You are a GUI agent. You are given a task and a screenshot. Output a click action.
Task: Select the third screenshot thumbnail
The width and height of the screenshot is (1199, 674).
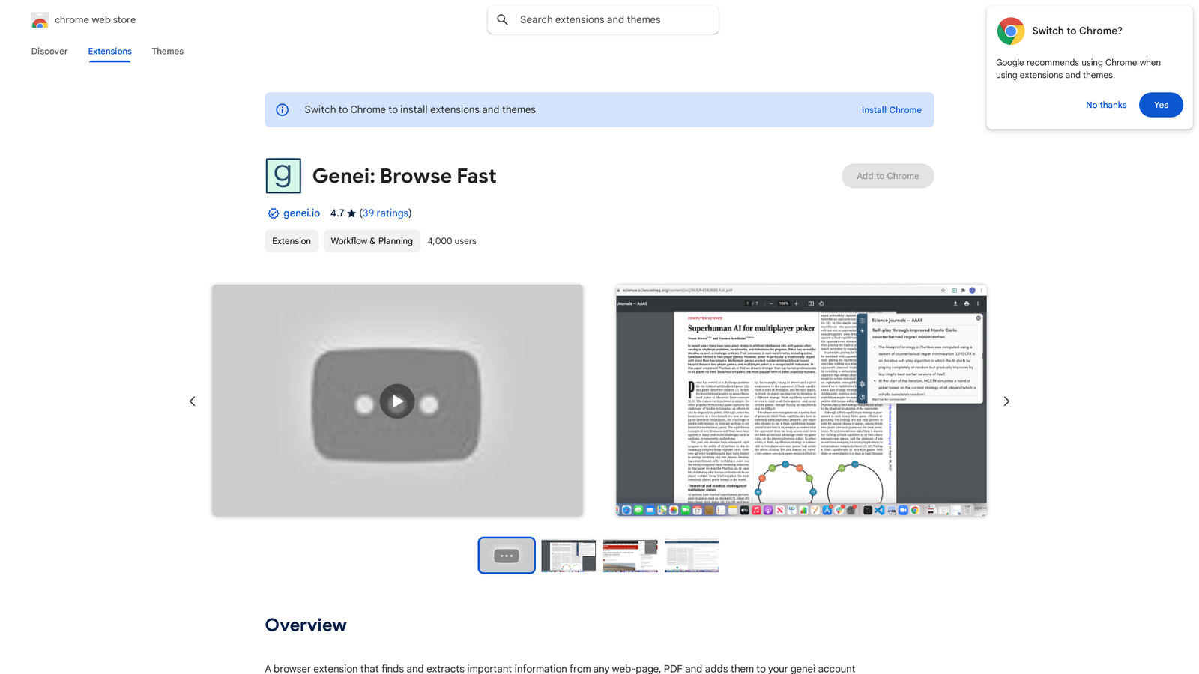[630, 556]
